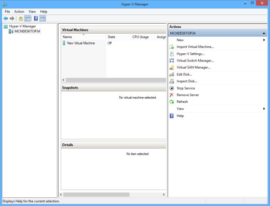Choose Edit Disk... action
Screen dimensions: 270x206
coord(184,74)
